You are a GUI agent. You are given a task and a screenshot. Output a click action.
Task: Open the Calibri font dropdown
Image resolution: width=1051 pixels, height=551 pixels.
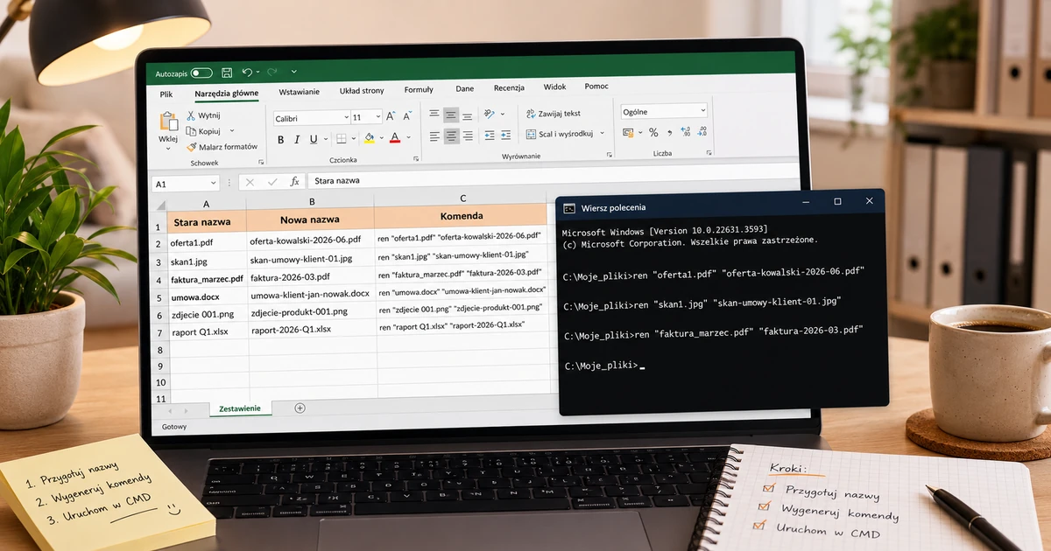coord(311,117)
